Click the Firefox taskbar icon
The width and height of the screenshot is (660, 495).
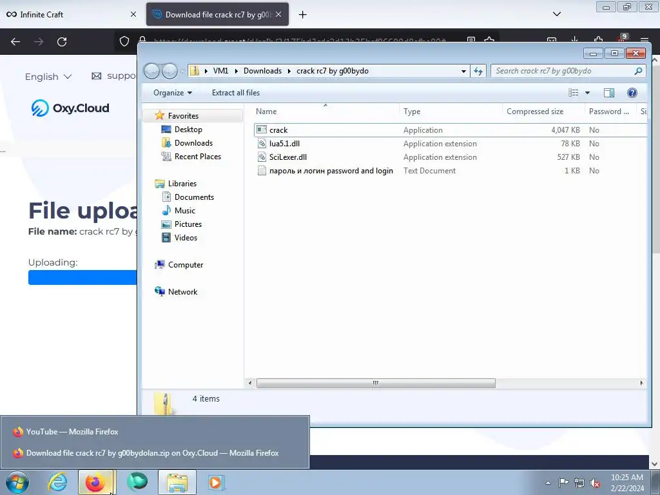(95, 482)
